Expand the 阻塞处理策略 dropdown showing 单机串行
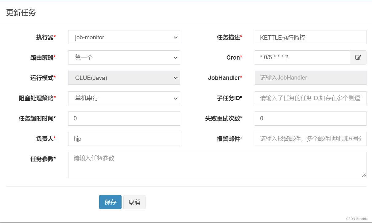 click(124, 98)
